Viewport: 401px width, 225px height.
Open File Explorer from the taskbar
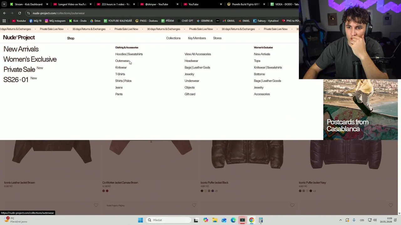click(215, 220)
